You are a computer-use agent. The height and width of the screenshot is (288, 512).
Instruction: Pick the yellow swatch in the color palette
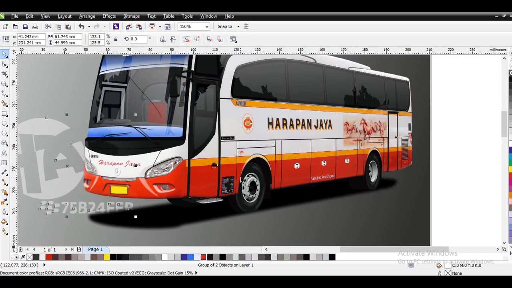(x=106, y=257)
